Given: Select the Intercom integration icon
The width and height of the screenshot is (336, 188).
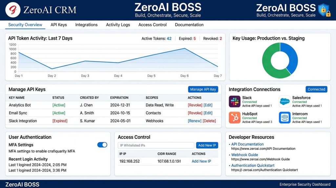Looking at the screenshot, I should [284, 117].
